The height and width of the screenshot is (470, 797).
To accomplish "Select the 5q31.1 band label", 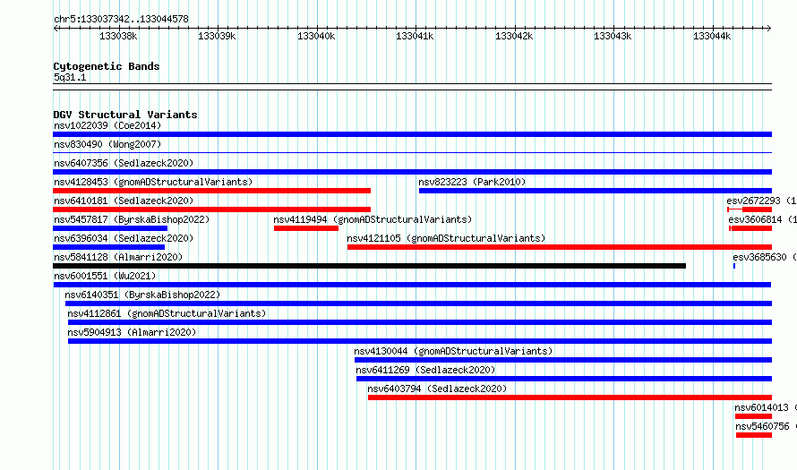I will pyautogui.click(x=70, y=77).
